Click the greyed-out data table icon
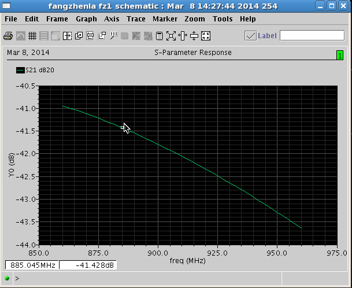 (125, 36)
